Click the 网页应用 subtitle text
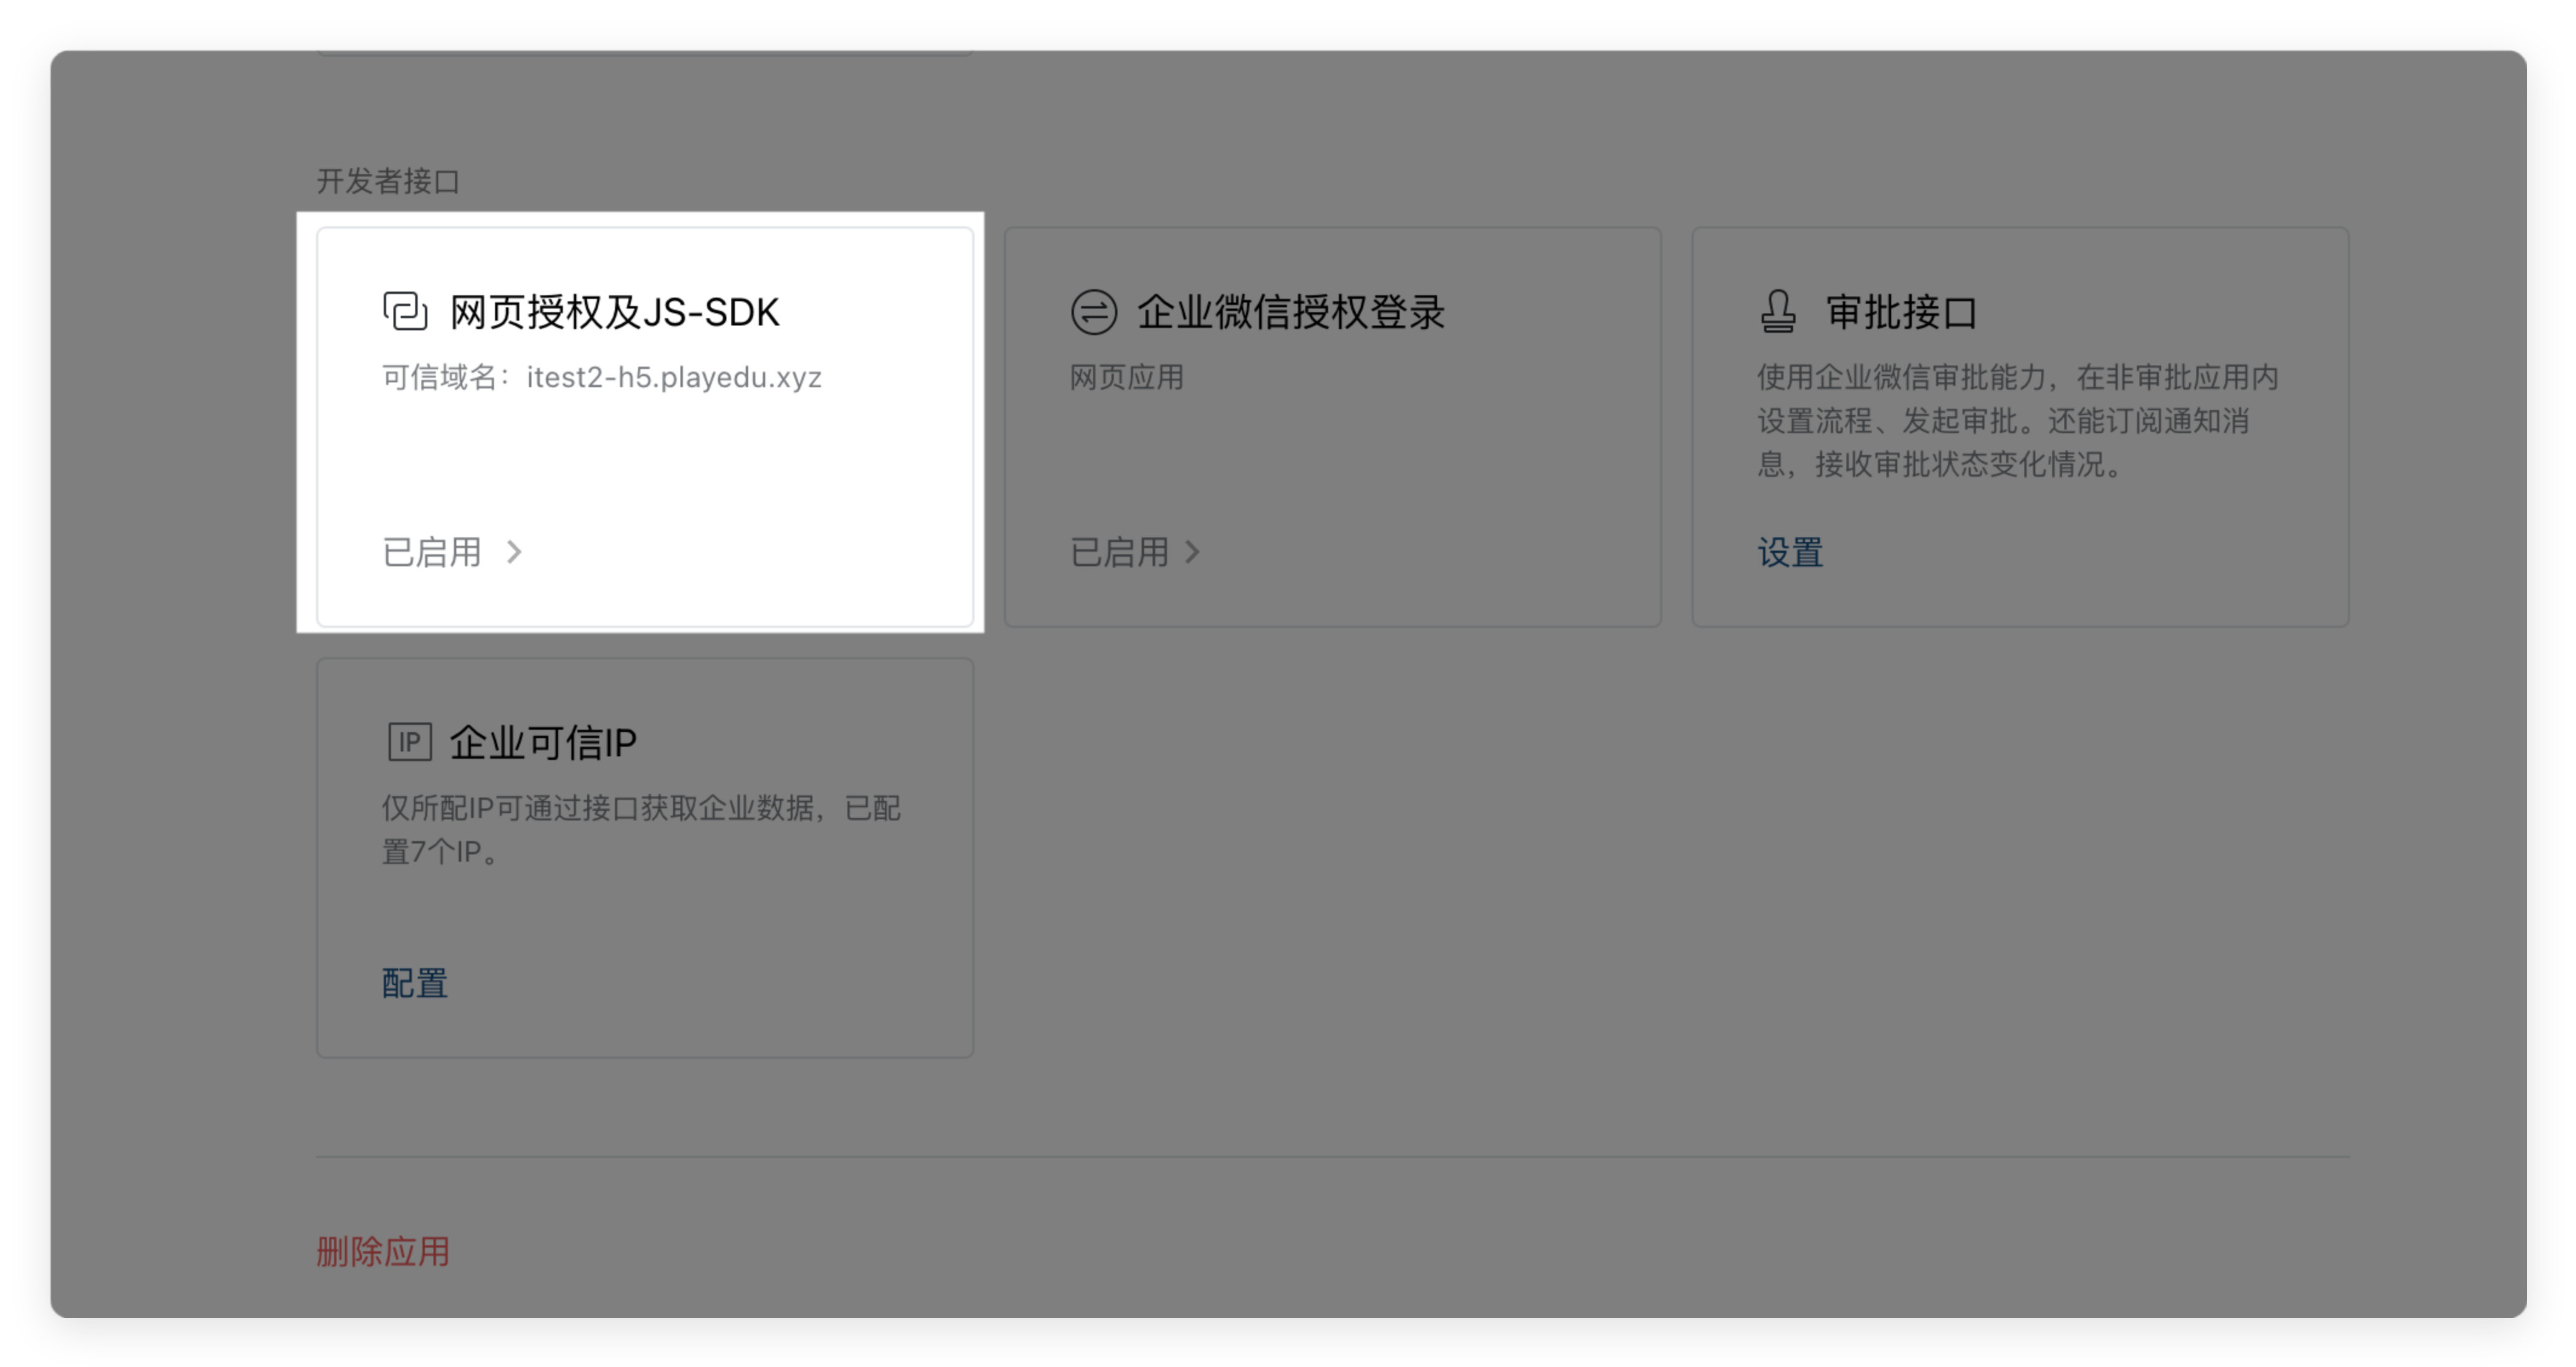The height and width of the screenshot is (1367, 2576). click(1126, 378)
